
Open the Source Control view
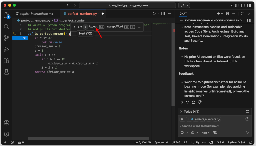coord(6,38)
